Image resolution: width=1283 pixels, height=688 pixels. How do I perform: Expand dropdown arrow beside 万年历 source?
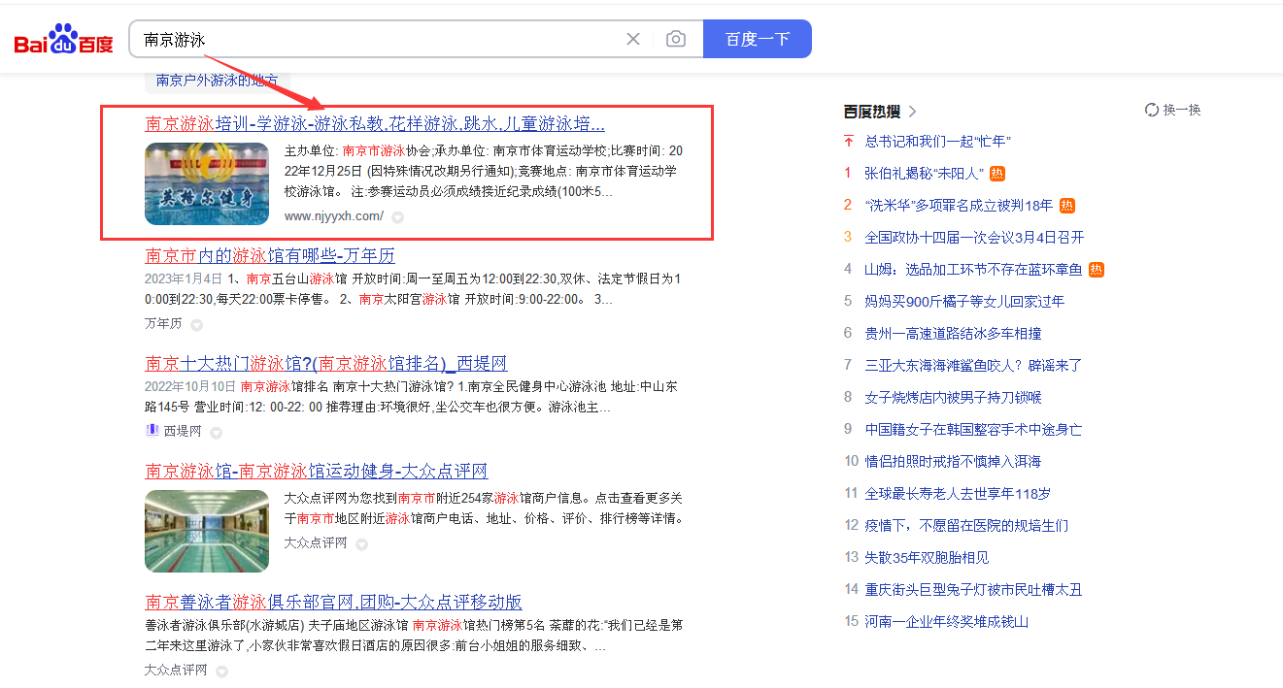pyautogui.click(x=196, y=325)
